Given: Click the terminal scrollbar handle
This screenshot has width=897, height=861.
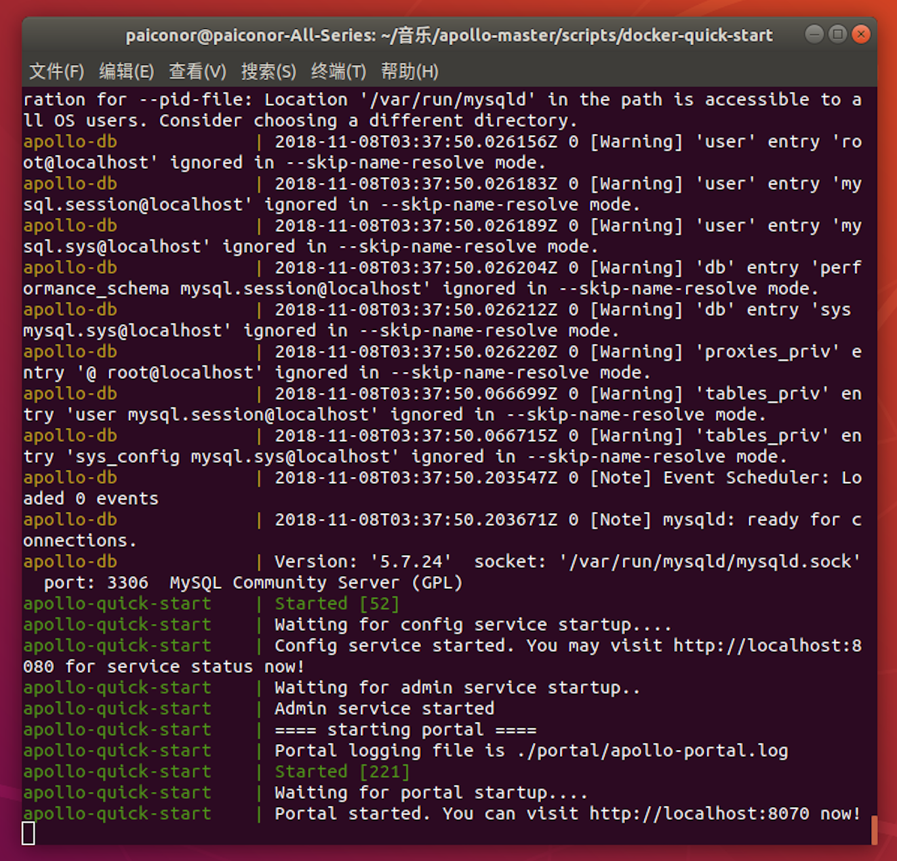Looking at the screenshot, I should 874,830.
